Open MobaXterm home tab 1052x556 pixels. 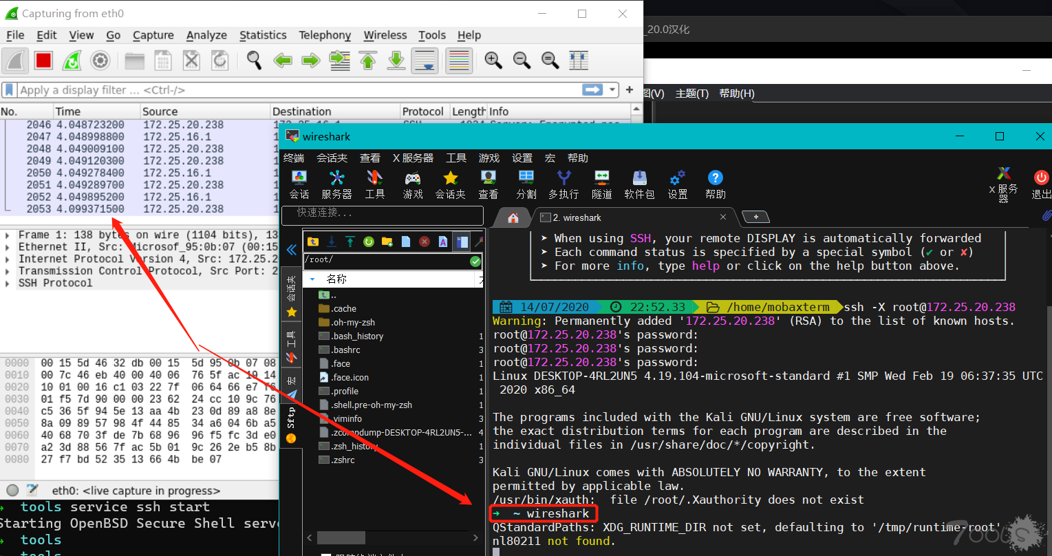tap(513, 217)
